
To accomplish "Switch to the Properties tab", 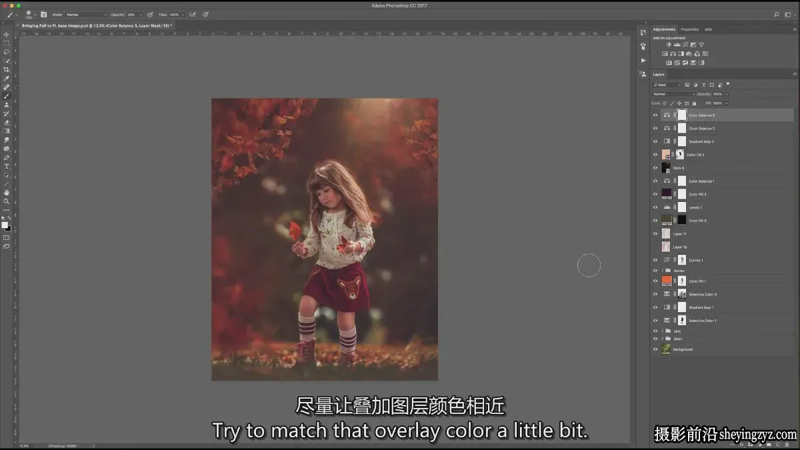I will point(689,29).
